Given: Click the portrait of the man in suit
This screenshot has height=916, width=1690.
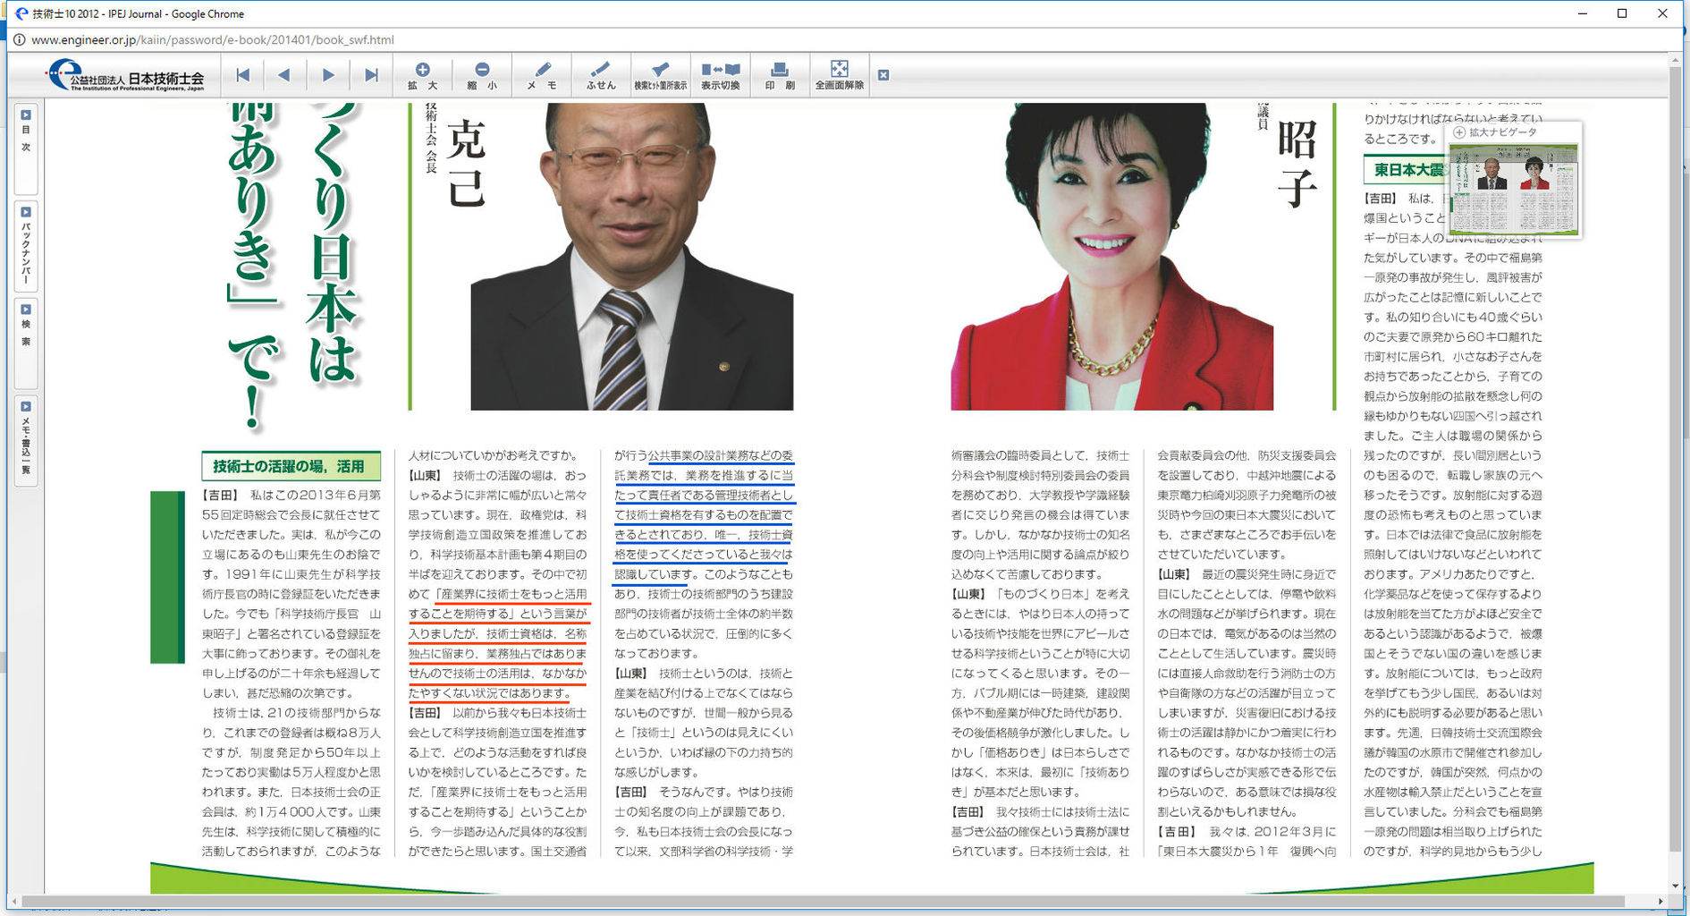Looking at the screenshot, I should coord(632,257).
